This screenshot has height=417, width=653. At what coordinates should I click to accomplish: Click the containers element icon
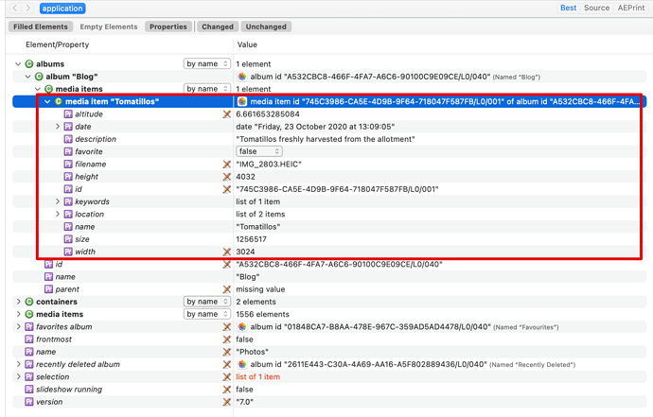[29, 302]
